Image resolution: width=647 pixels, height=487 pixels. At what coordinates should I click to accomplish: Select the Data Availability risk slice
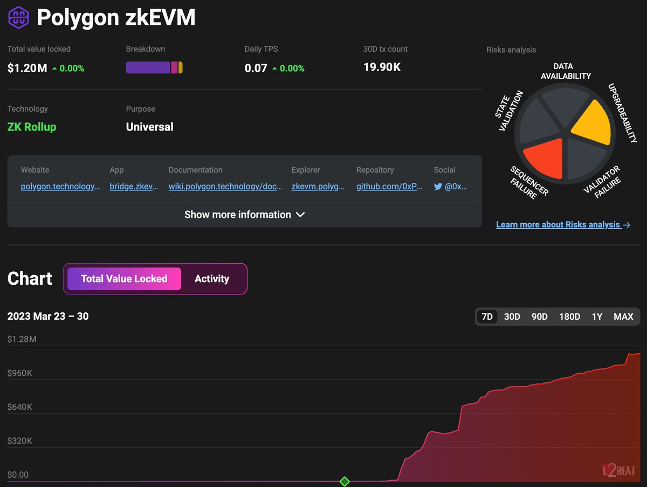pyautogui.click(x=565, y=106)
